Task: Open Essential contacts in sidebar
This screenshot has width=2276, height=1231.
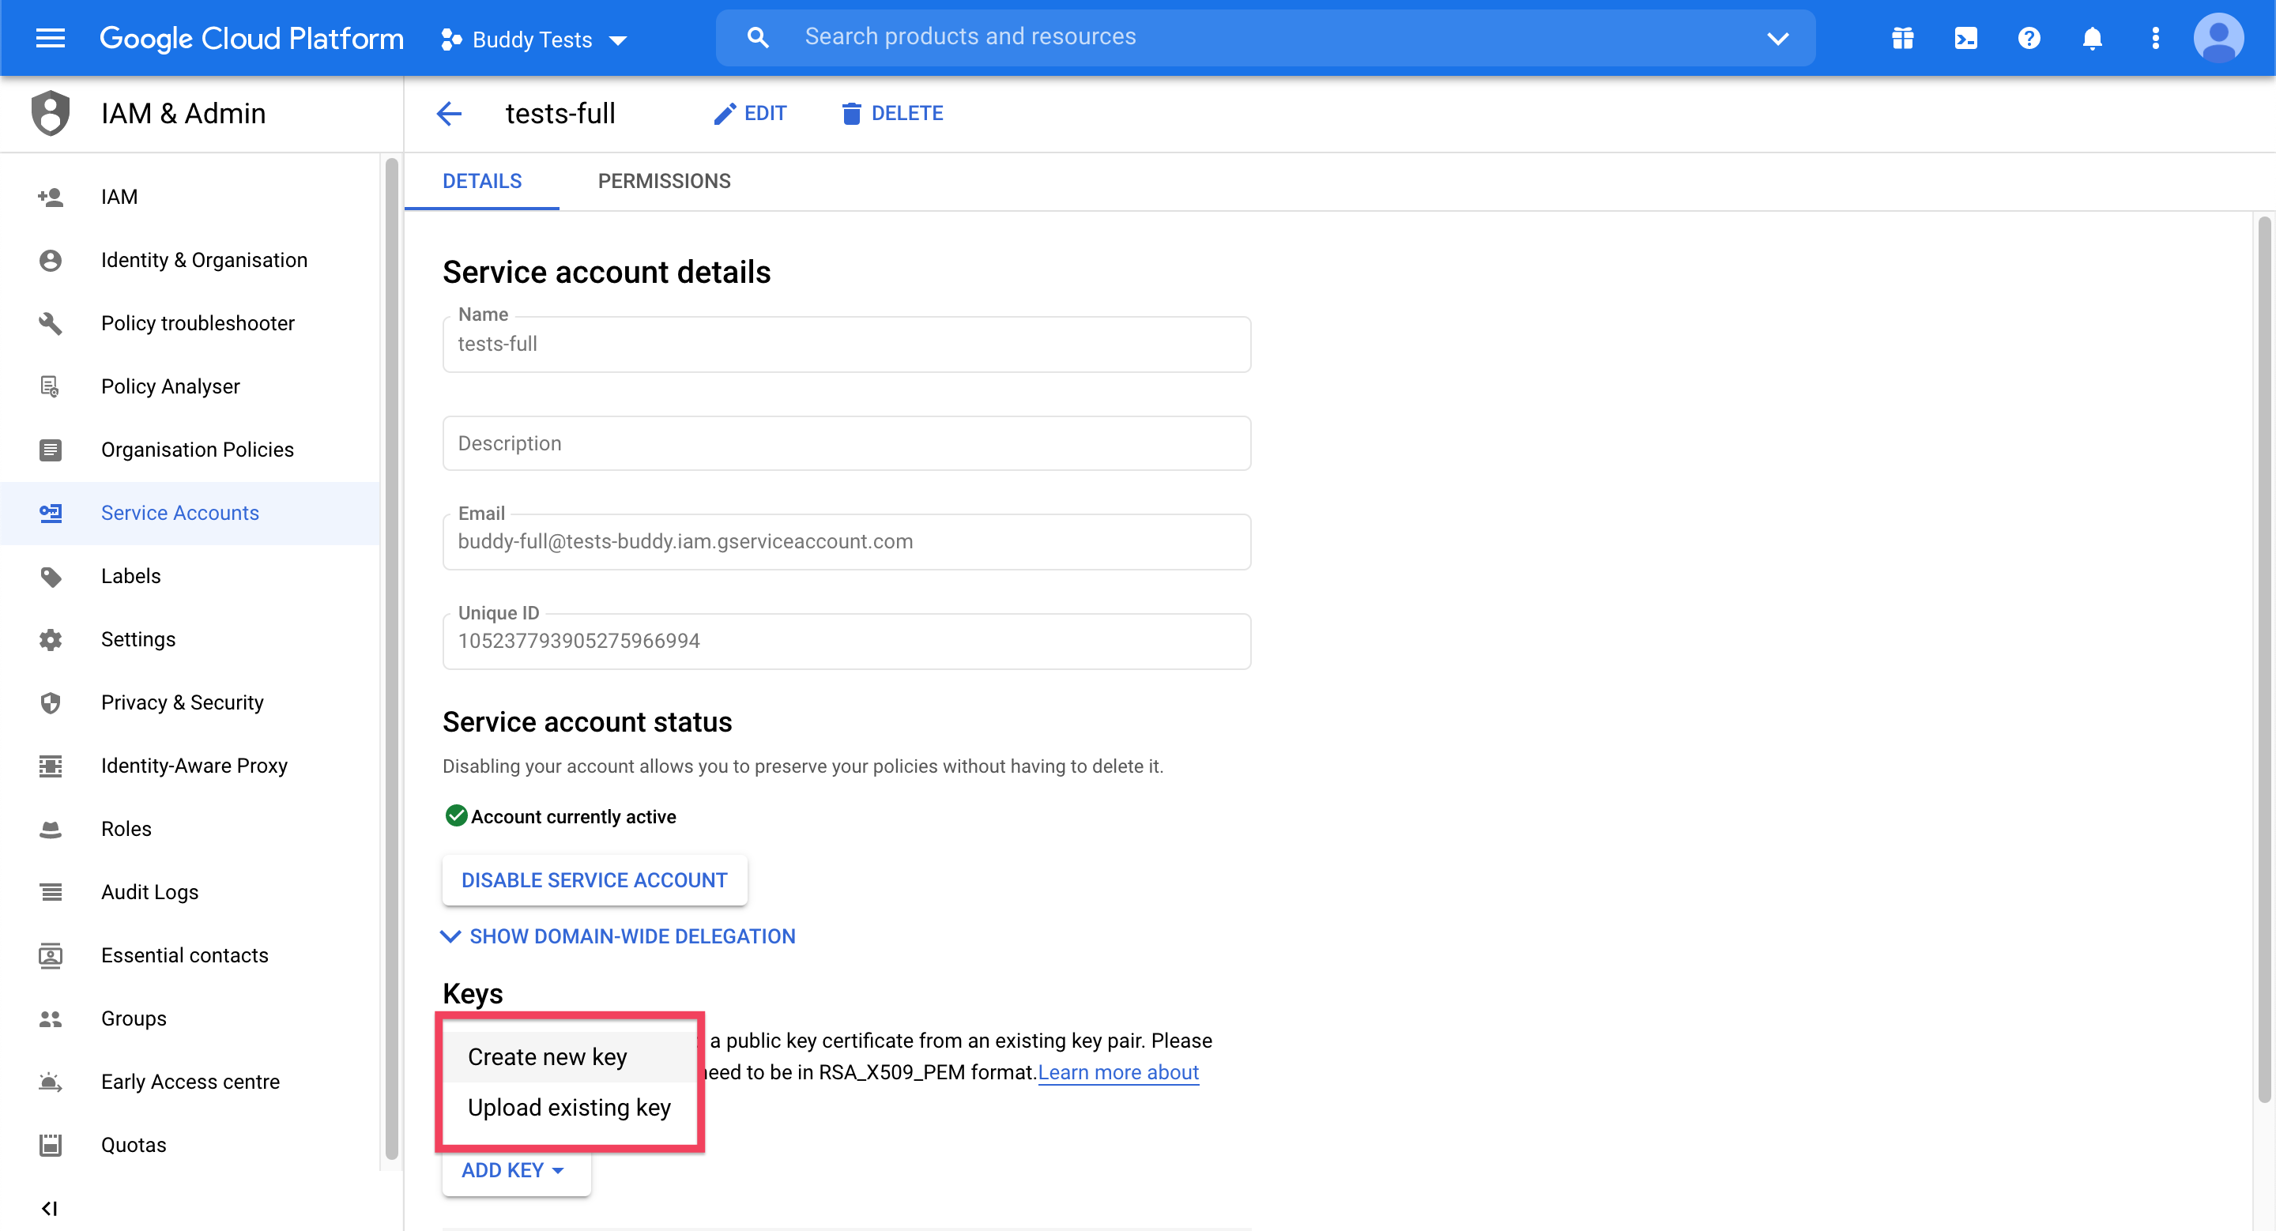Action: point(189,955)
